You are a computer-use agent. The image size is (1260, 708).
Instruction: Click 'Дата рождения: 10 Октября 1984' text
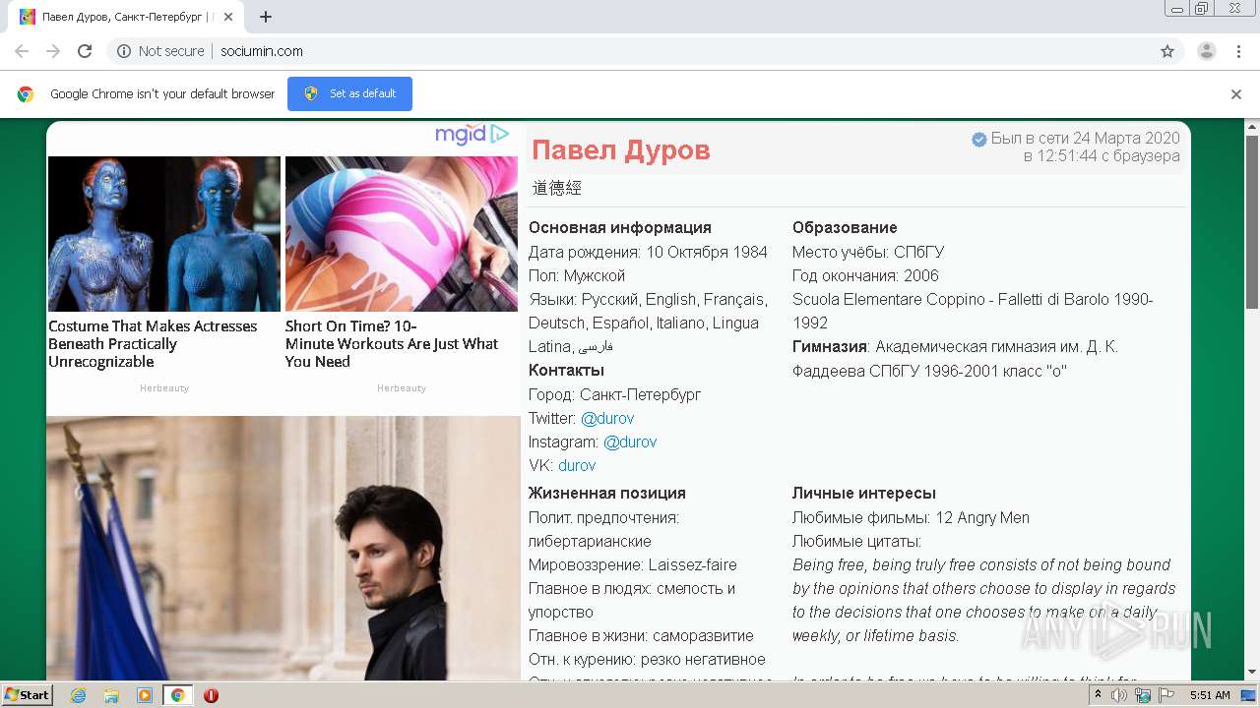coord(648,252)
